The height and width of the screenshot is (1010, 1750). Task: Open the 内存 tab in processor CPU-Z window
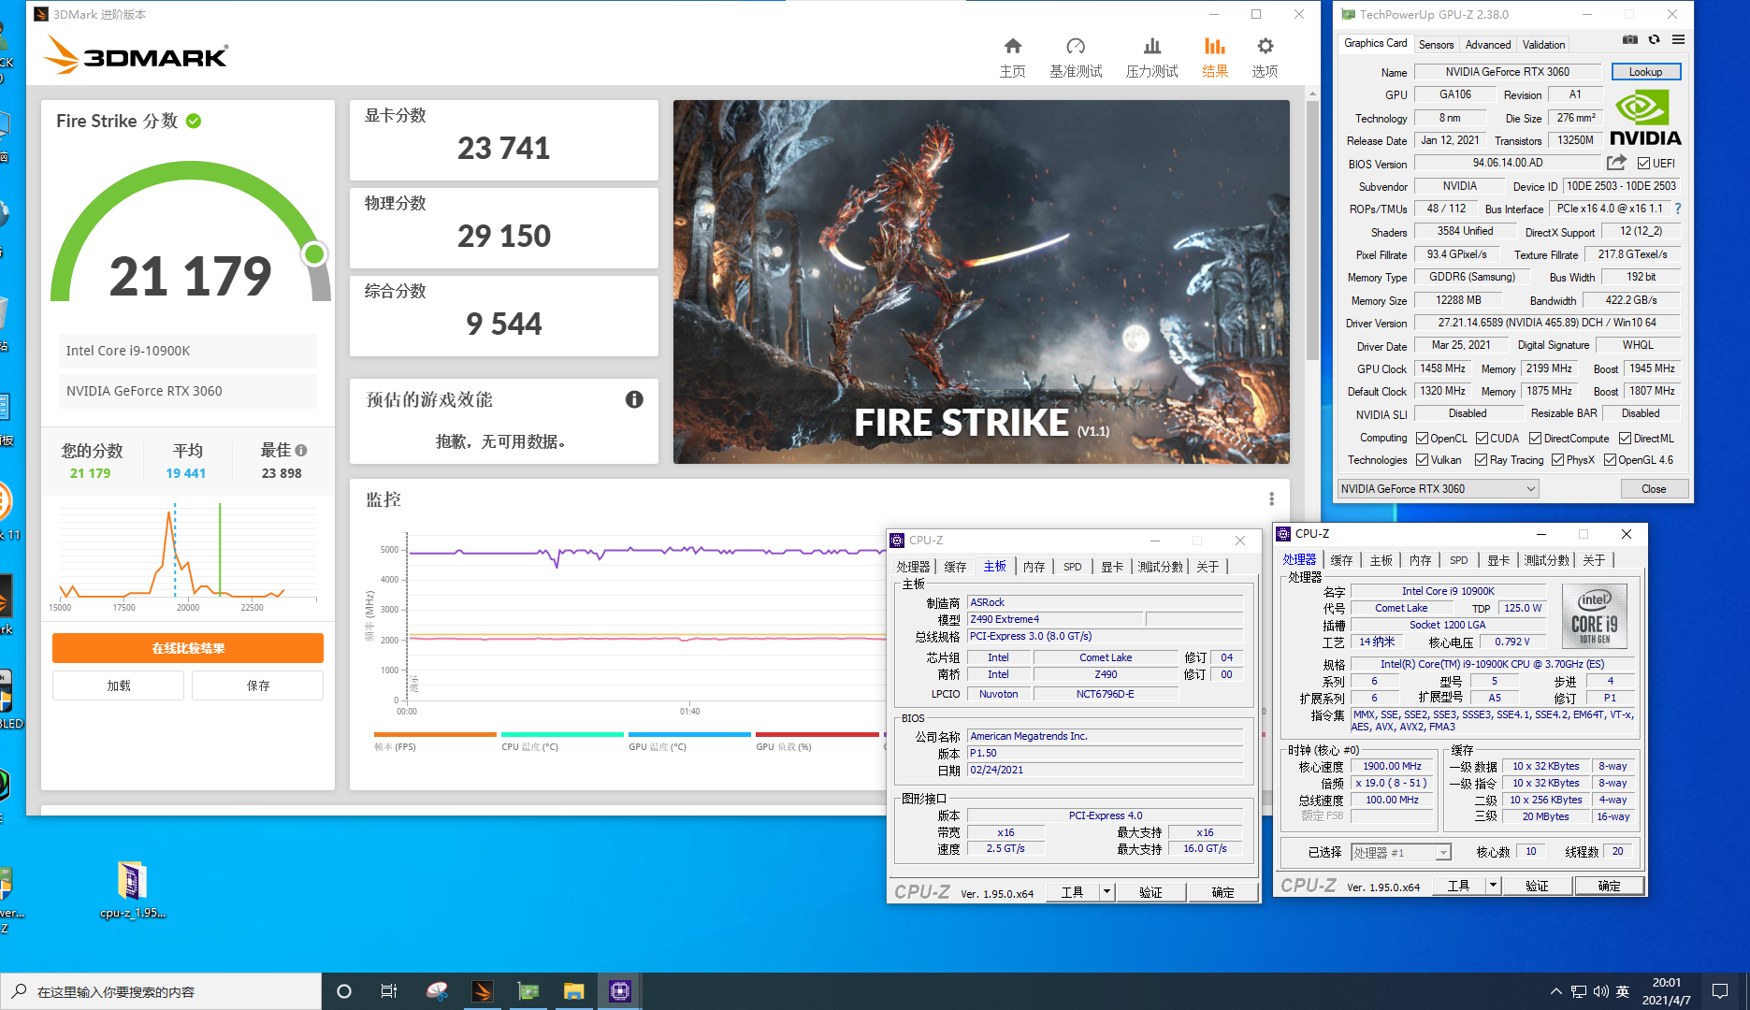click(1420, 560)
